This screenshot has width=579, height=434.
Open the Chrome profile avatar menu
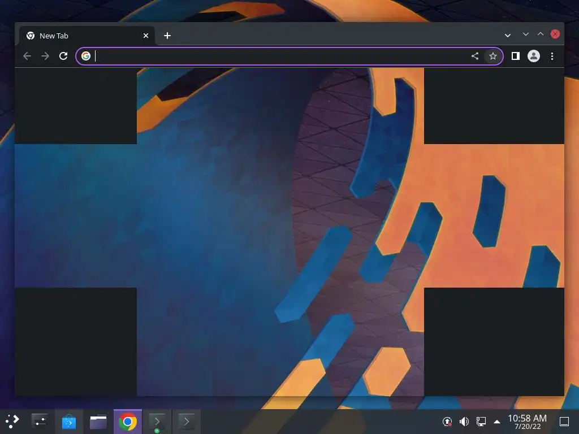534,56
